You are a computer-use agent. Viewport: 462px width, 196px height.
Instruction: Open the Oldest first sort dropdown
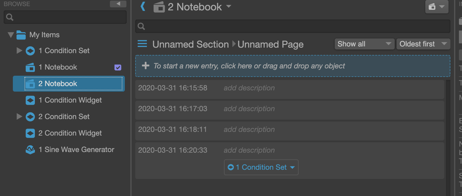coord(423,44)
